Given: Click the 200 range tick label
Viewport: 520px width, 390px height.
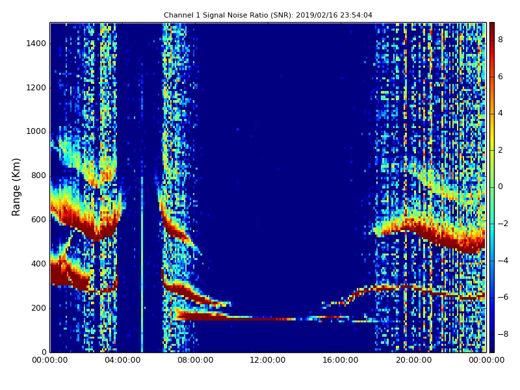Looking at the screenshot, I should 38,307.
